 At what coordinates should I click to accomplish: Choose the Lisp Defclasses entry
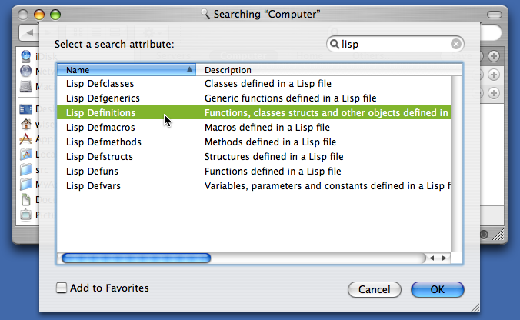pos(254,84)
